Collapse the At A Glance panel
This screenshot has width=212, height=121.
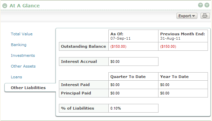tap(5, 6)
